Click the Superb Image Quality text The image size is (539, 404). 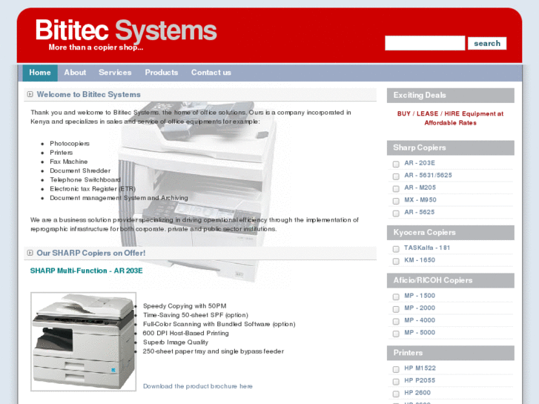[x=176, y=342]
